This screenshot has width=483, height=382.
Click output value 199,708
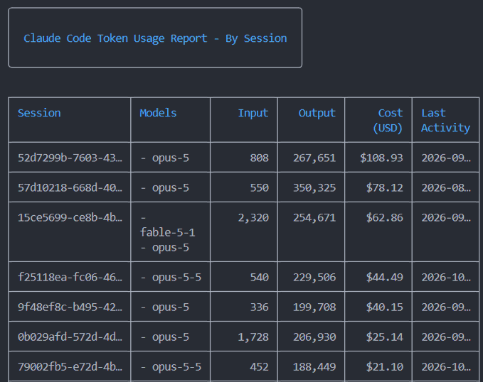[x=314, y=307]
